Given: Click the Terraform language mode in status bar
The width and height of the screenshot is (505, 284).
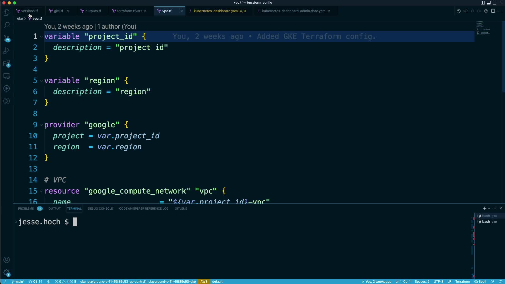Looking at the screenshot, I should pyautogui.click(x=462, y=281).
